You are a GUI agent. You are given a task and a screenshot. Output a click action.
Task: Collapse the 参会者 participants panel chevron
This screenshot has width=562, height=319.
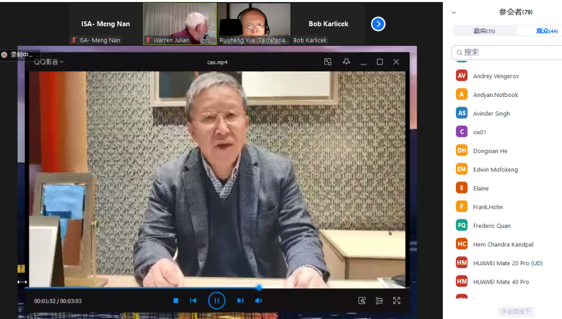click(x=454, y=12)
